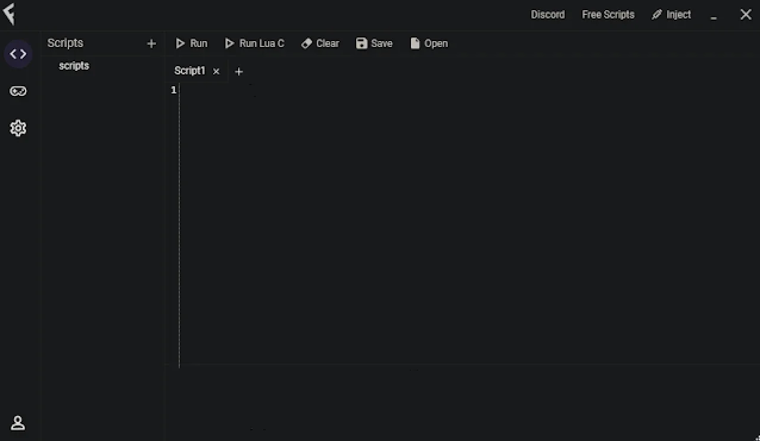Open the settings gear icon
This screenshot has width=760, height=441.
click(18, 128)
